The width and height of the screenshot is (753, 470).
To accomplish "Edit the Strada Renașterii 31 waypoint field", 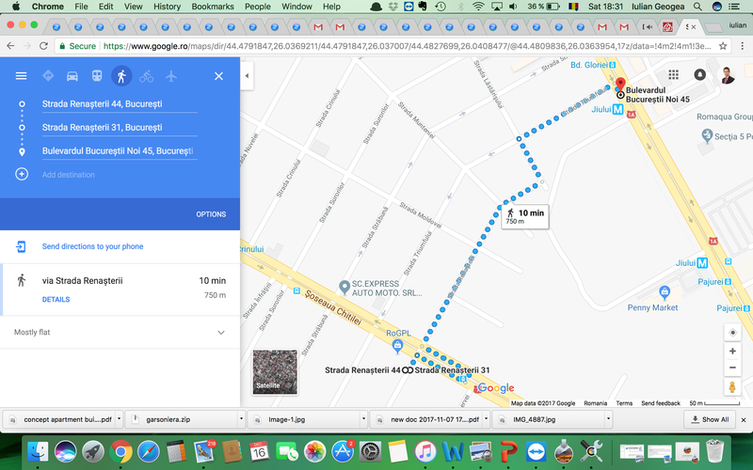I will click(118, 127).
